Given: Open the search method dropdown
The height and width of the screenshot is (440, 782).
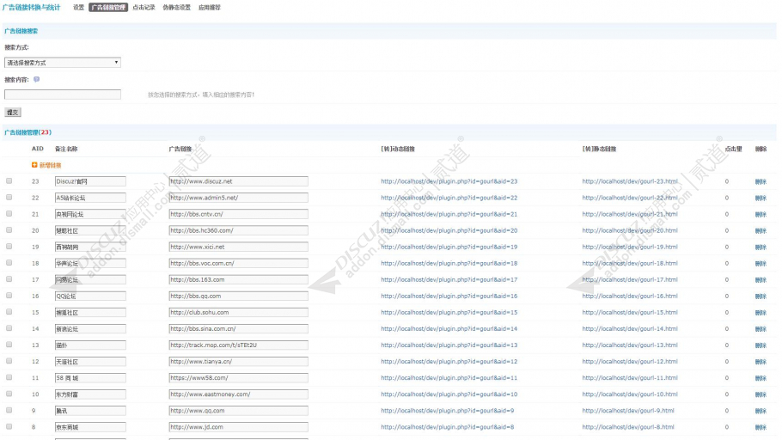Looking at the screenshot, I should pyautogui.click(x=63, y=63).
